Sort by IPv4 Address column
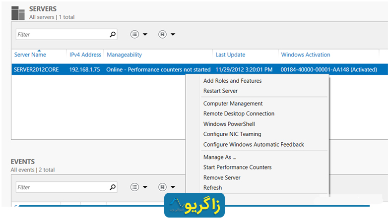The height and width of the screenshot is (223, 389). pyautogui.click(x=85, y=55)
